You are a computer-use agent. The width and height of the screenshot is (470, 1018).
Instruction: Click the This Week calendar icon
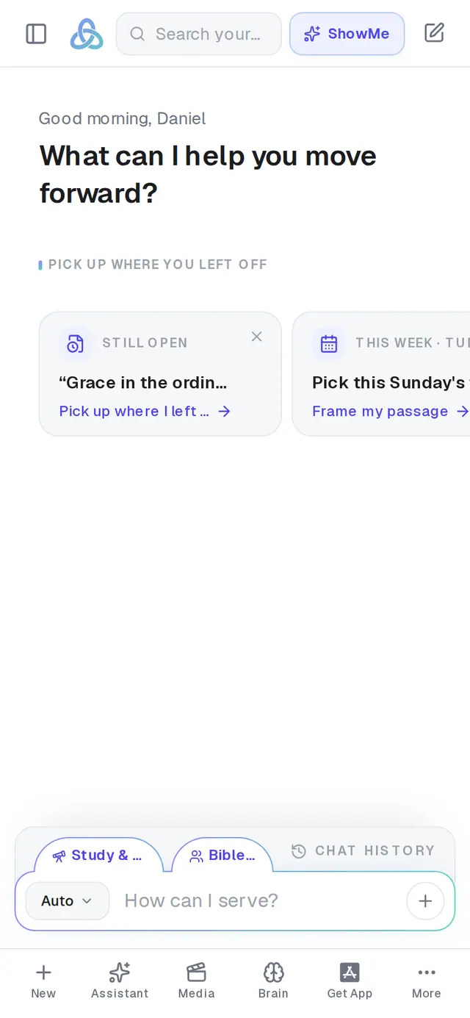click(x=329, y=343)
